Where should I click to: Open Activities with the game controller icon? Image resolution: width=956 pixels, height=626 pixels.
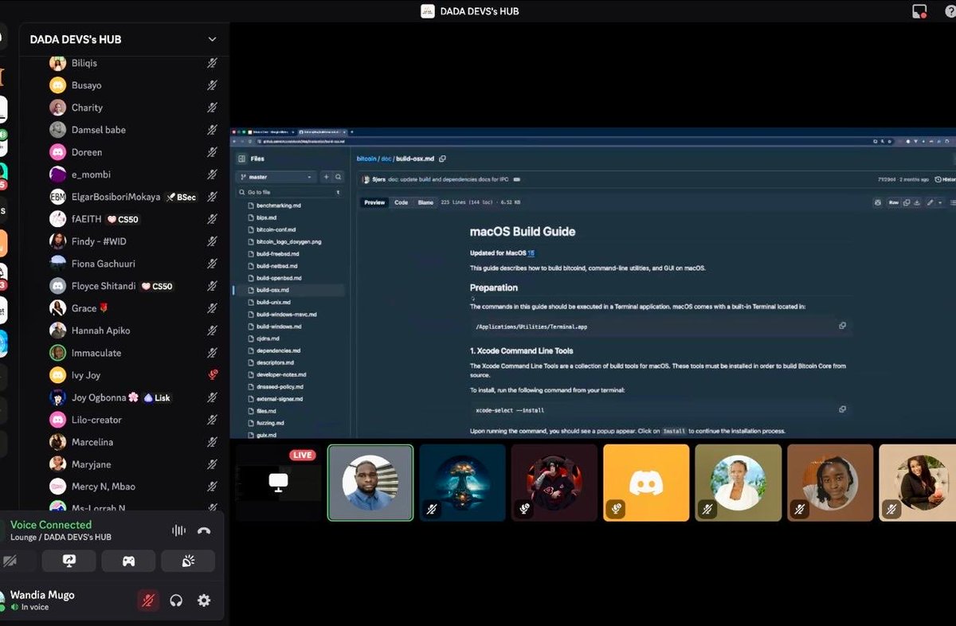pyautogui.click(x=127, y=561)
